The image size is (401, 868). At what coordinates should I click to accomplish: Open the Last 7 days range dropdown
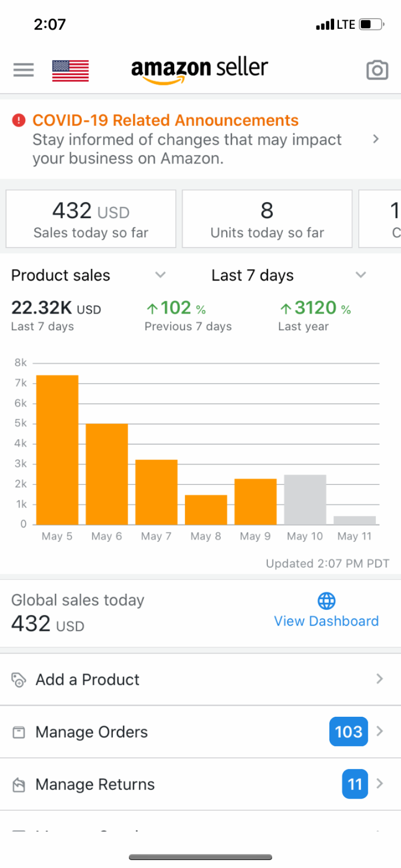(361, 275)
